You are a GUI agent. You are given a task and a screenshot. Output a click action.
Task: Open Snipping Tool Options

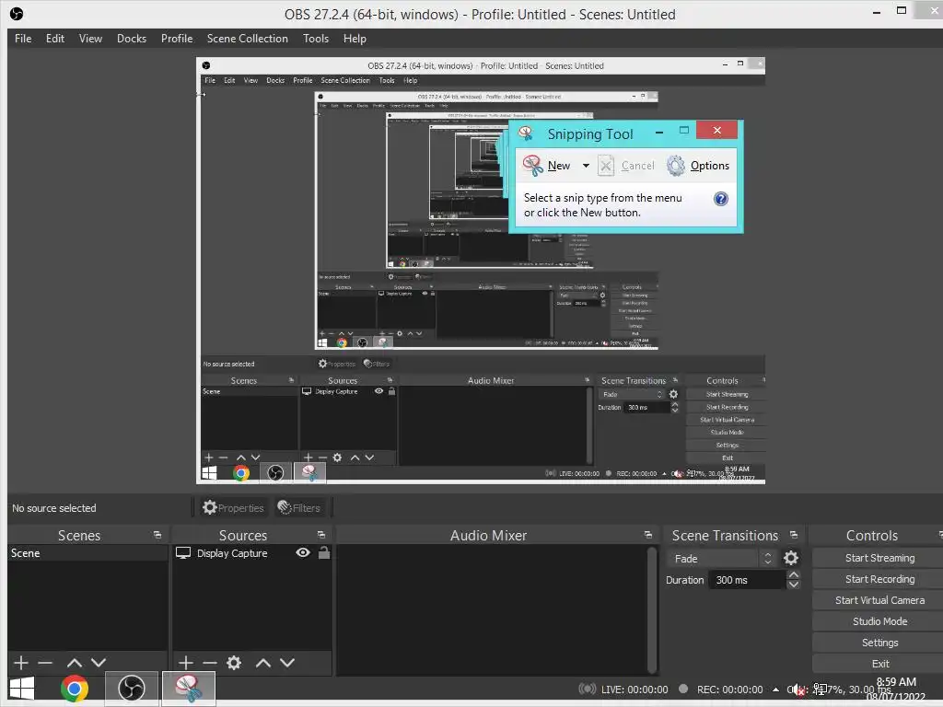[x=698, y=166]
